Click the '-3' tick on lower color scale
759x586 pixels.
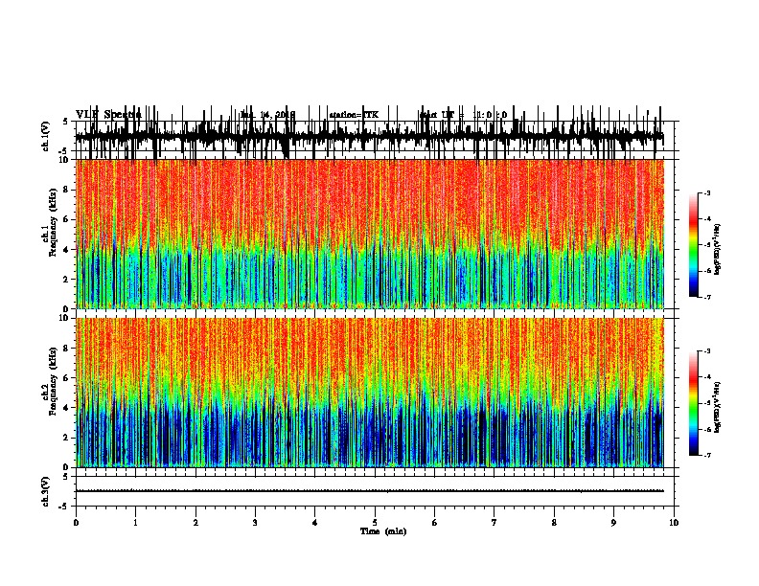tap(707, 351)
